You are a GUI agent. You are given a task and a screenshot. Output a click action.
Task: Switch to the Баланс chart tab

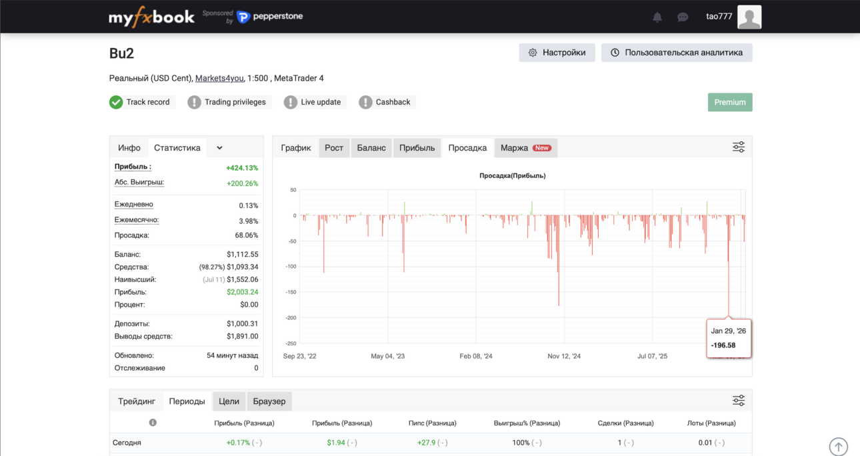[x=371, y=148]
